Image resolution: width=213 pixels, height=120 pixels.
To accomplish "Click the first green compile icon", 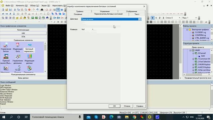I will point(33,18).
